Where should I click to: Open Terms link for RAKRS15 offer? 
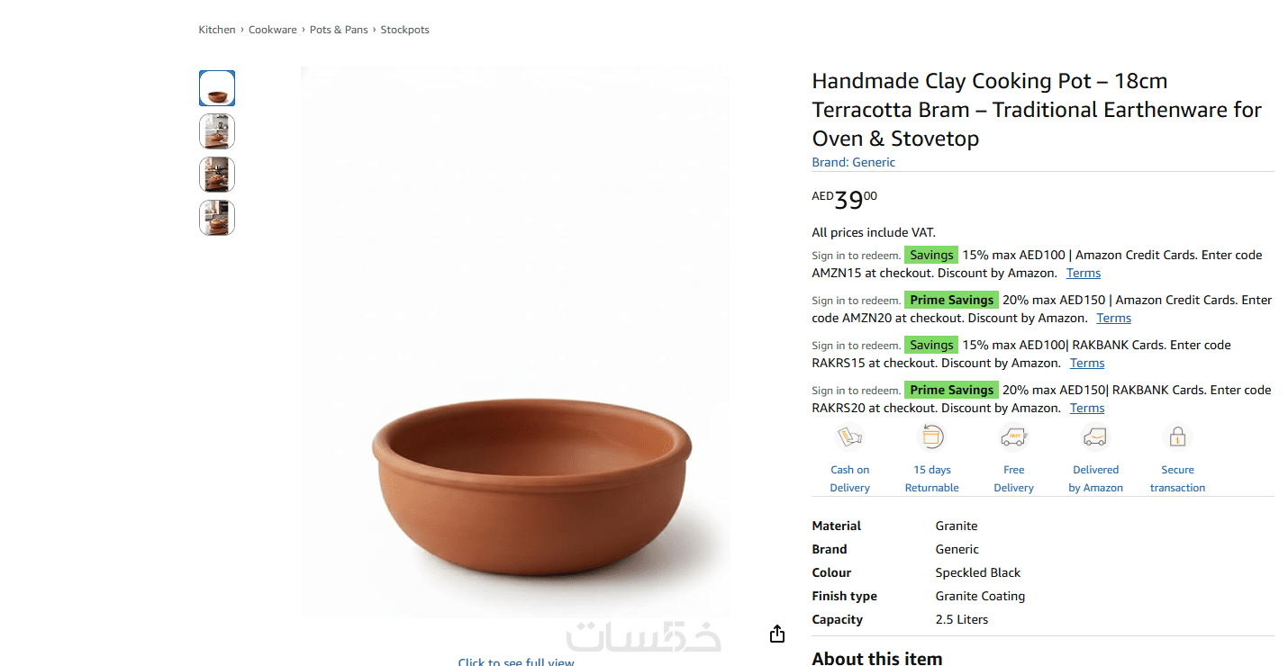click(x=1087, y=364)
